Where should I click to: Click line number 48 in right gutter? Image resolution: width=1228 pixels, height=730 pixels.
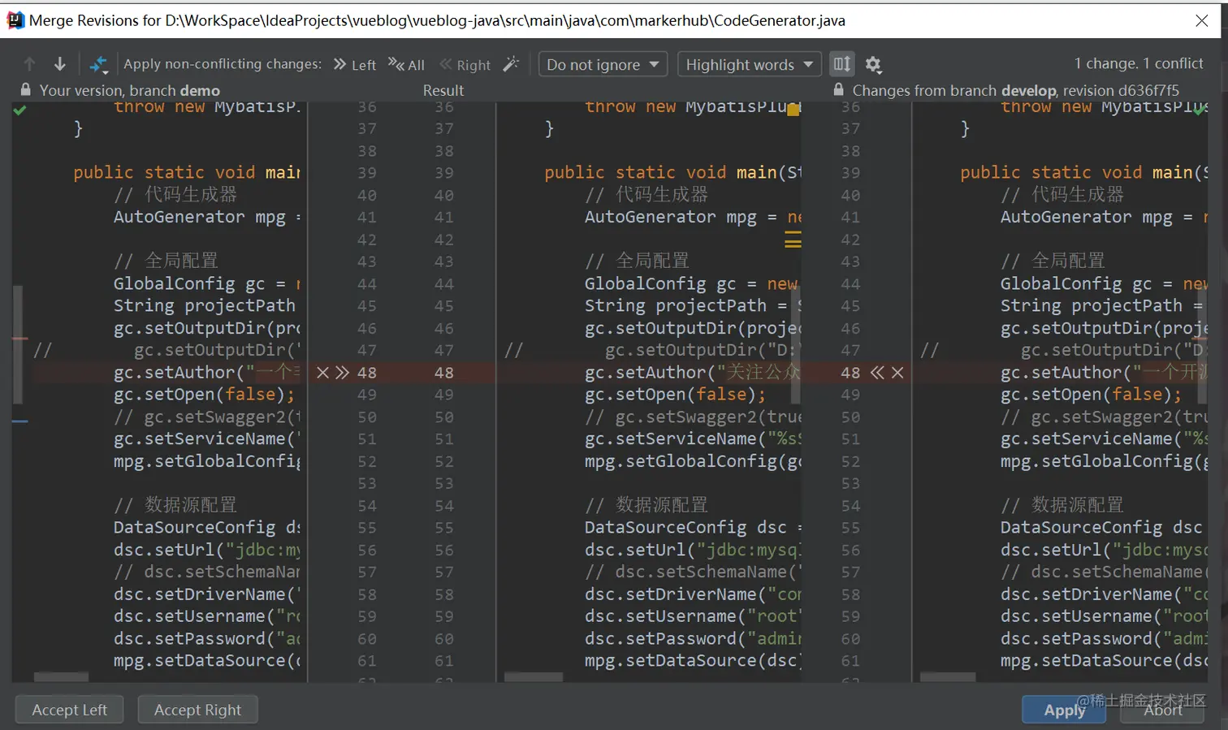[850, 373]
